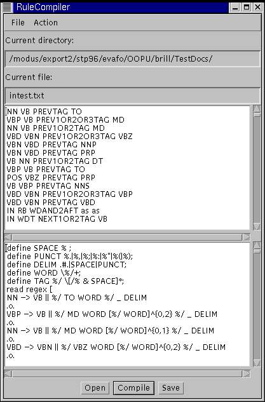
Task: Click the Save button
Action: (171, 387)
